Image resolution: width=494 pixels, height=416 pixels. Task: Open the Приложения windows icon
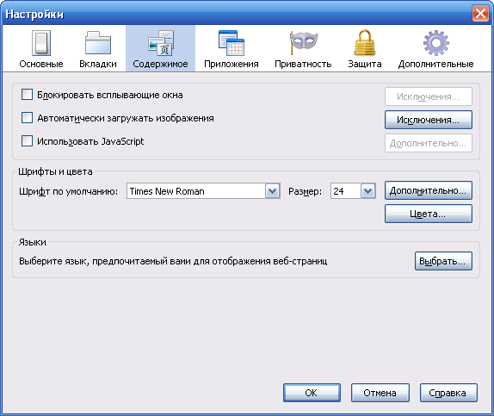click(232, 43)
